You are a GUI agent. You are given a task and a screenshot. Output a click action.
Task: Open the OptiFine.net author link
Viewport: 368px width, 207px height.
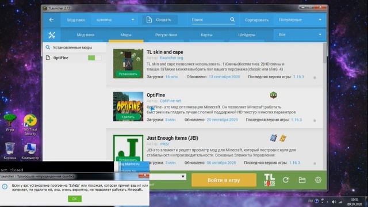[170, 101]
